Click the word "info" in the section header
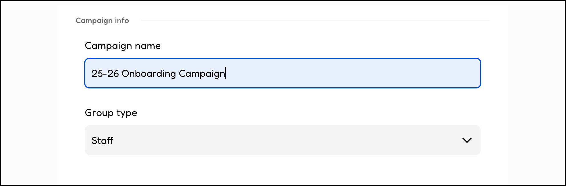This screenshot has height=186, width=566. (122, 20)
